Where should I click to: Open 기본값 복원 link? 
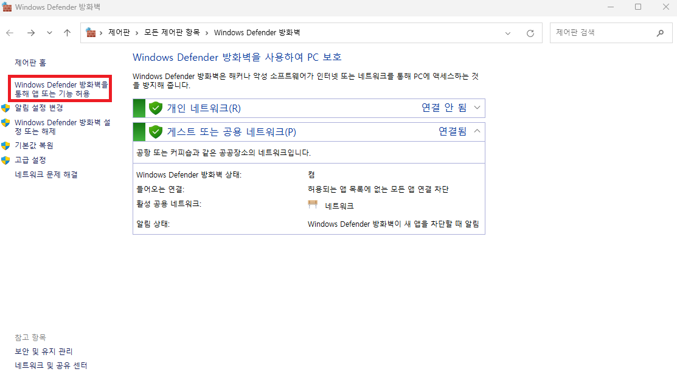[x=34, y=145]
